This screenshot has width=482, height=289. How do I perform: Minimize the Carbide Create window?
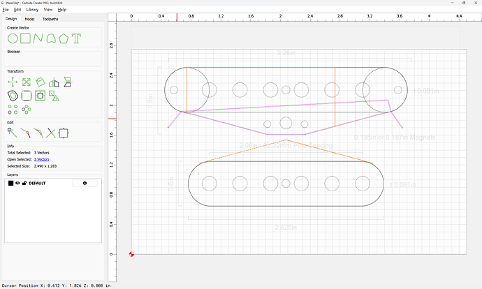pyautogui.click(x=453, y=3)
